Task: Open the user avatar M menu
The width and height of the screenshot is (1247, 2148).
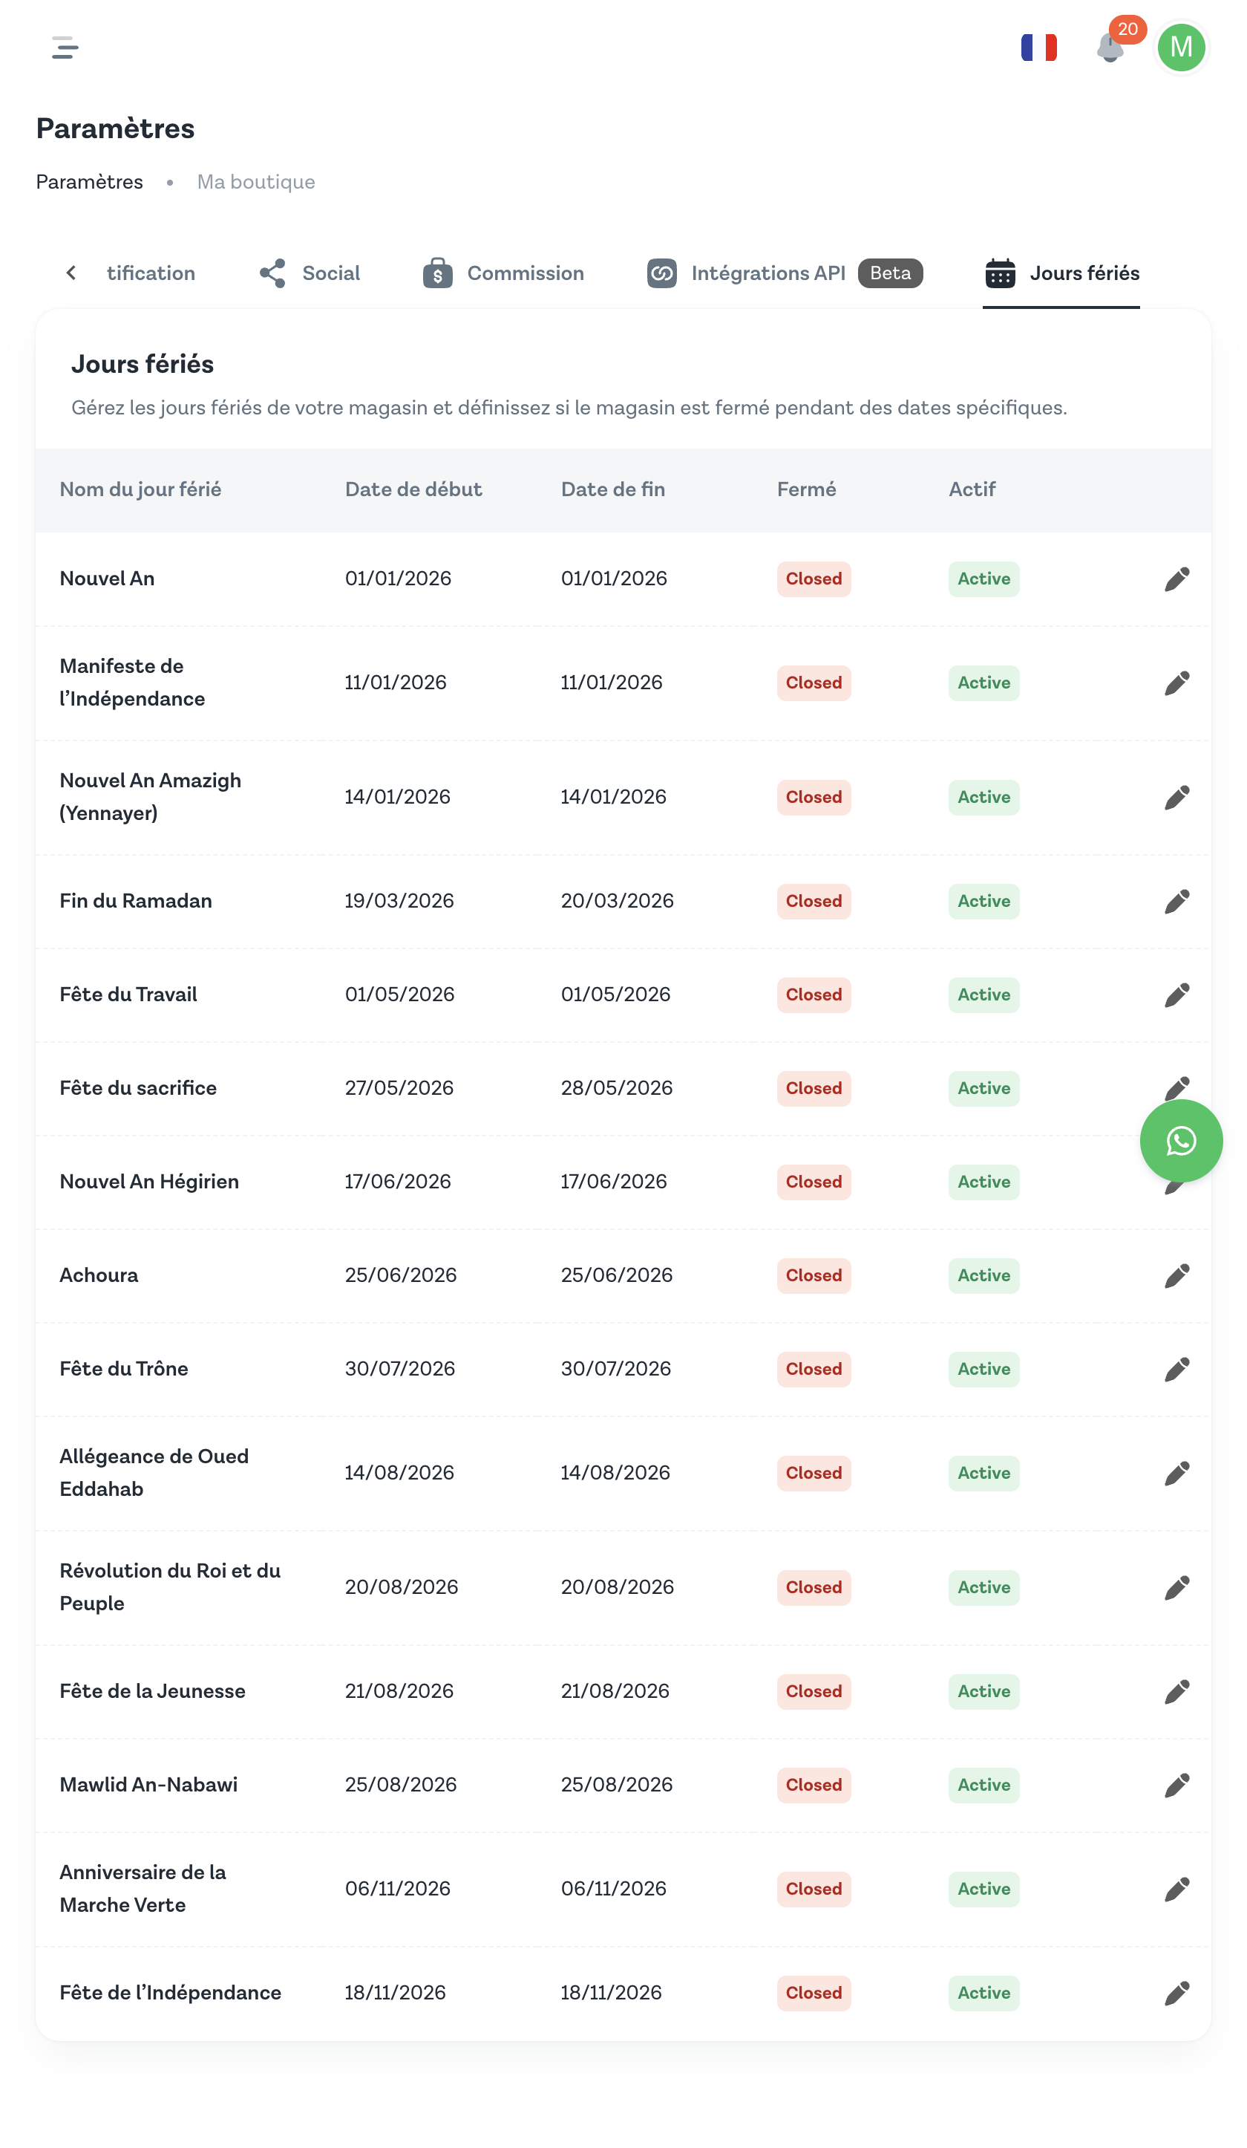Action: [x=1180, y=48]
